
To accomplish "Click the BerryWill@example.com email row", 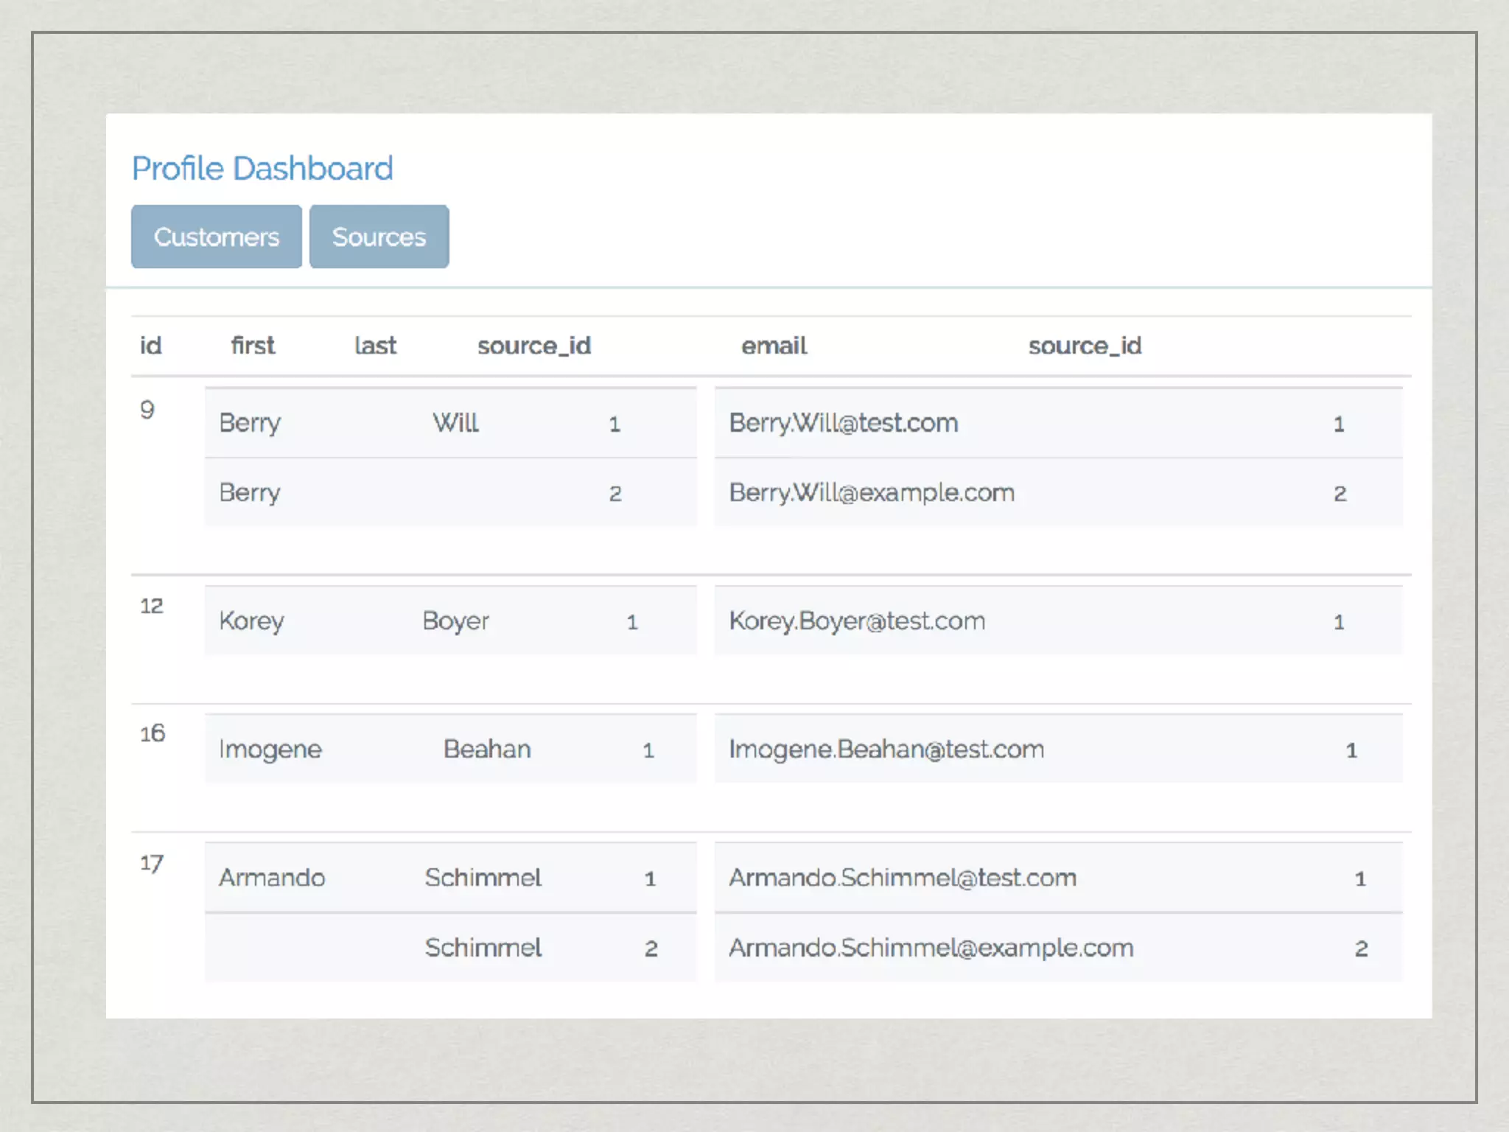I will [872, 492].
